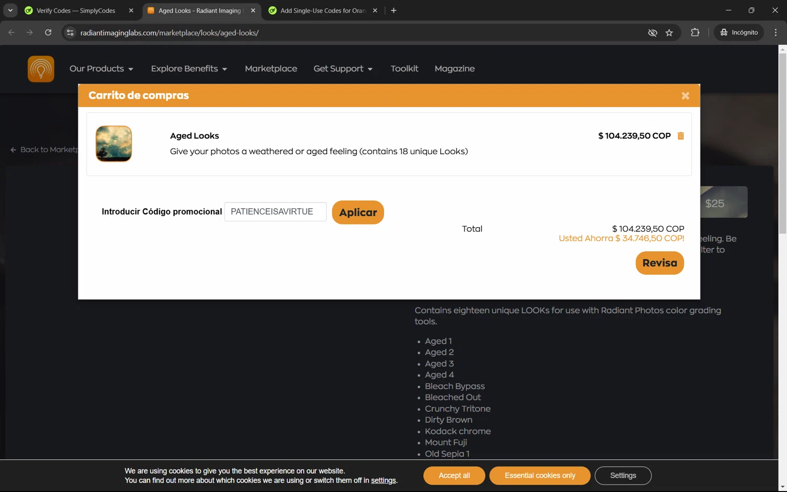Click the Aged 4 list item
Viewport: 787px width, 492px height.
pyautogui.click(x=439, y=375)
